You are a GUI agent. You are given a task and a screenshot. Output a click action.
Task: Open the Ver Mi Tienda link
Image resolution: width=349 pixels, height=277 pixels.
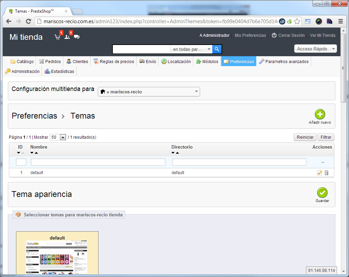click(322, 35)
